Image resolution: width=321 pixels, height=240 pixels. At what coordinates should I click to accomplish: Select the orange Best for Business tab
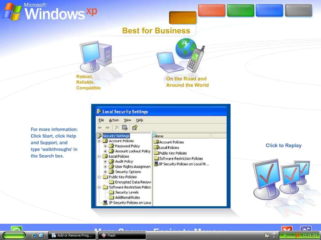183,18
